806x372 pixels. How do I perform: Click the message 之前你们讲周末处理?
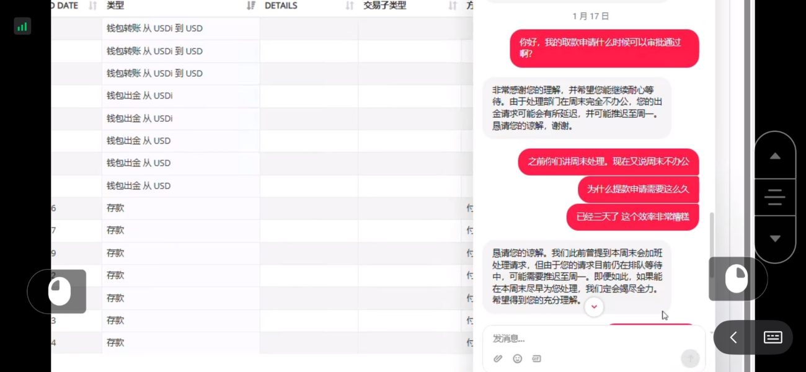(x=608, y=161)
